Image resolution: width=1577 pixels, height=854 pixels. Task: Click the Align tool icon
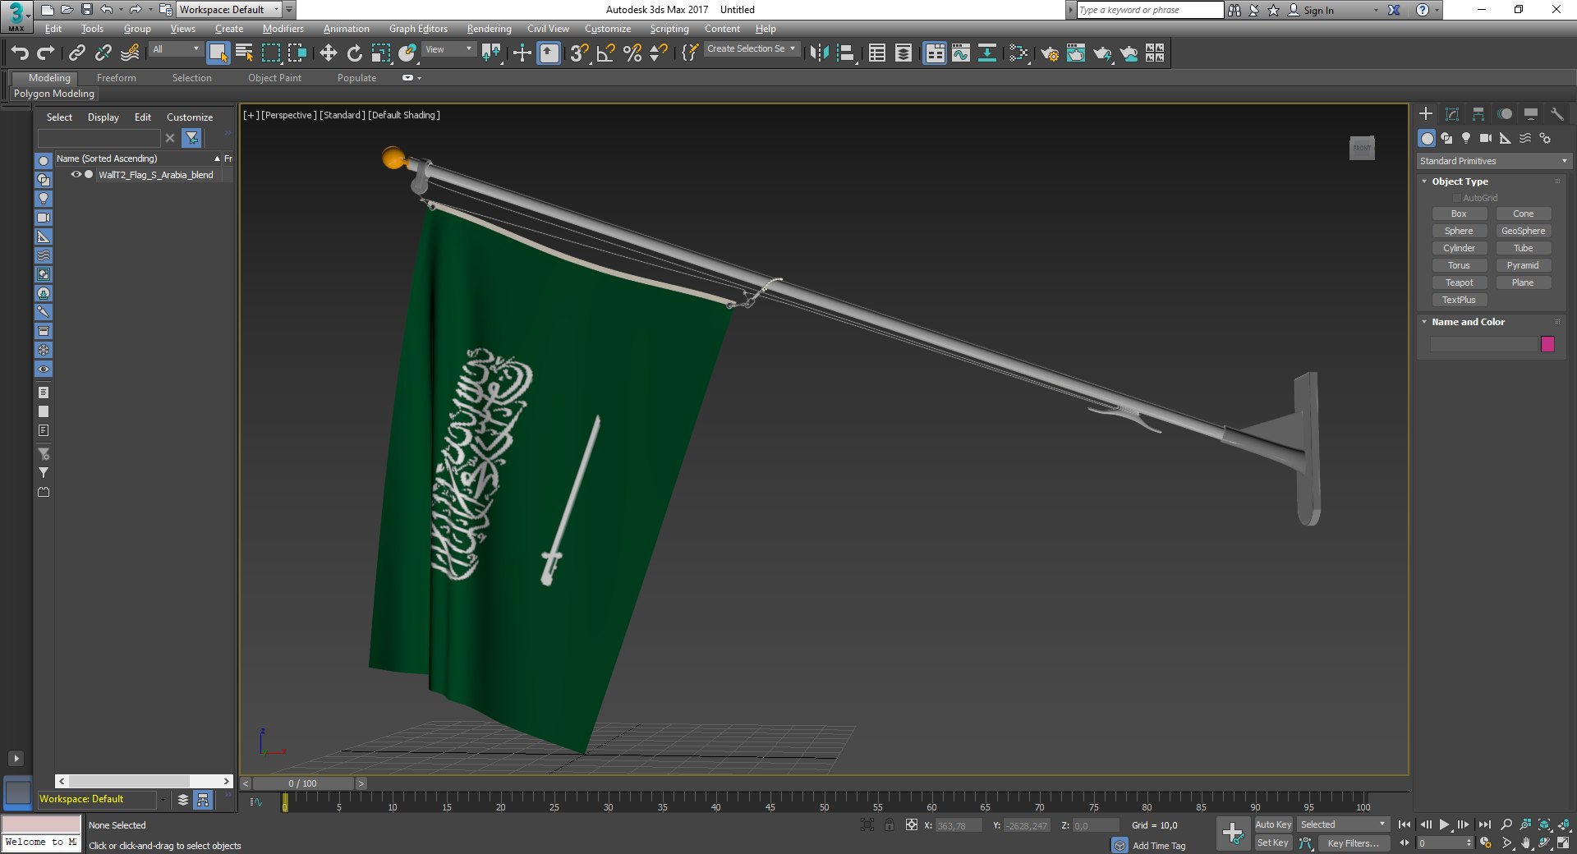click(845, 53)
